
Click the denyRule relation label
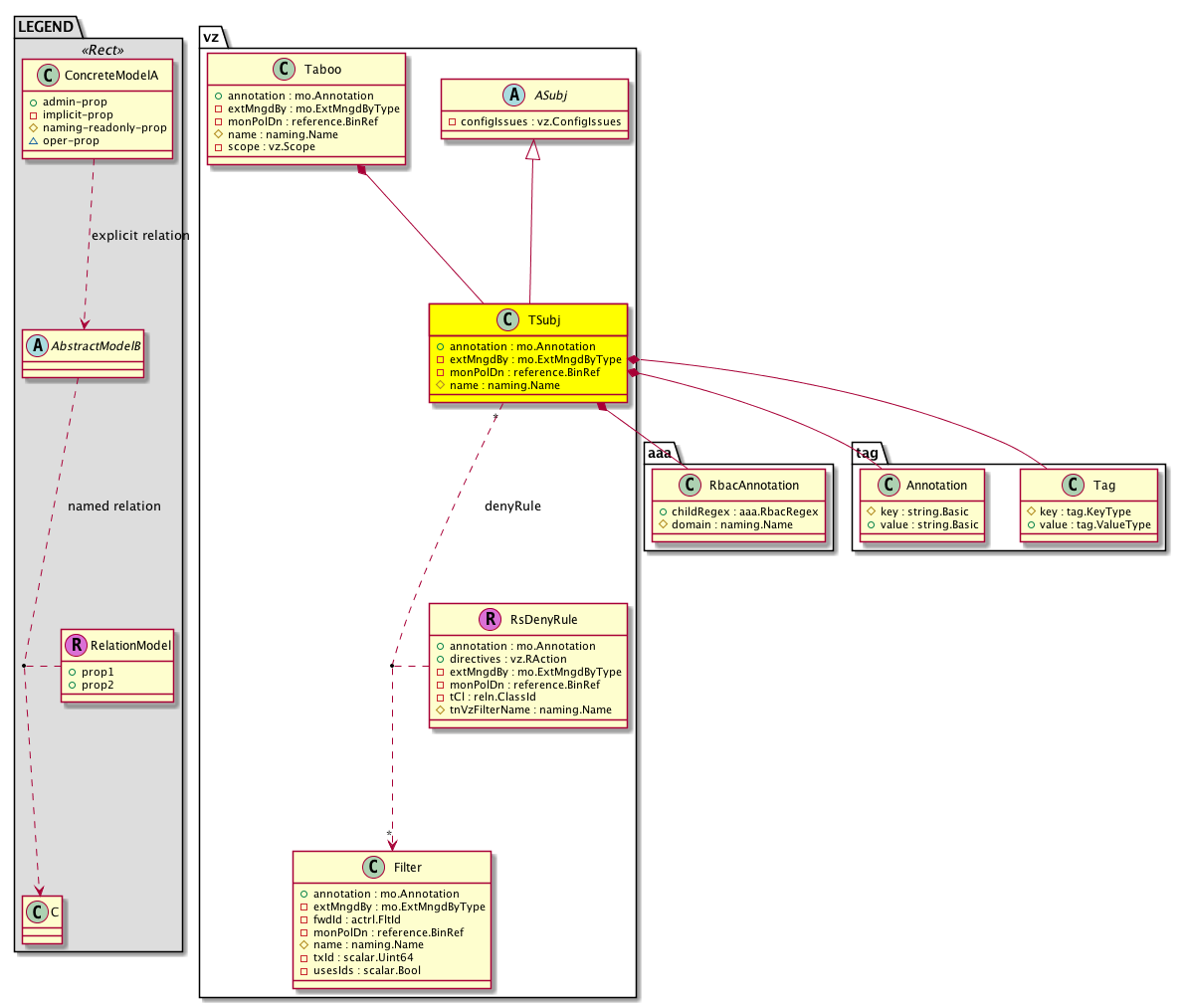click(512, 506)
